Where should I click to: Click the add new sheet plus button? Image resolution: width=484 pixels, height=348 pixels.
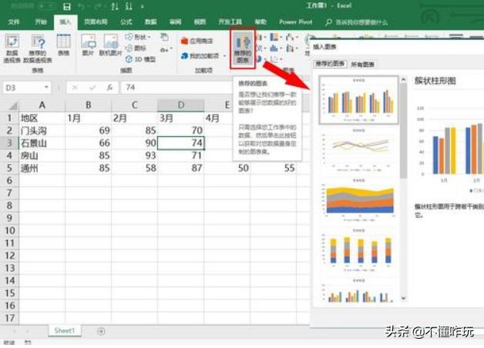[x=101, y=331]
